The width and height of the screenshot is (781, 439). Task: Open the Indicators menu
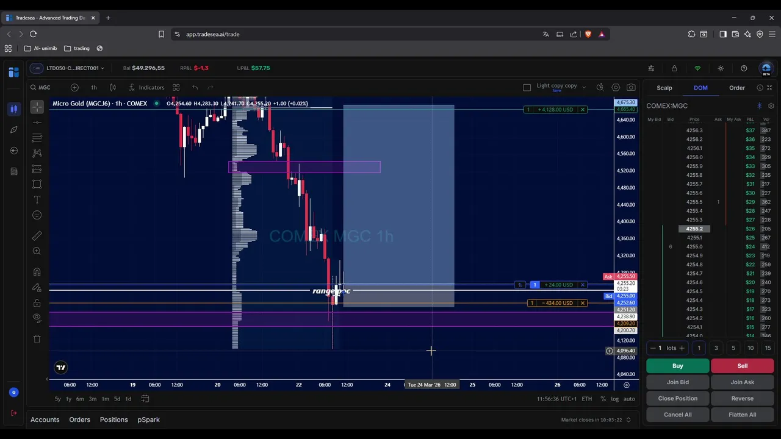tap(146, 88)
